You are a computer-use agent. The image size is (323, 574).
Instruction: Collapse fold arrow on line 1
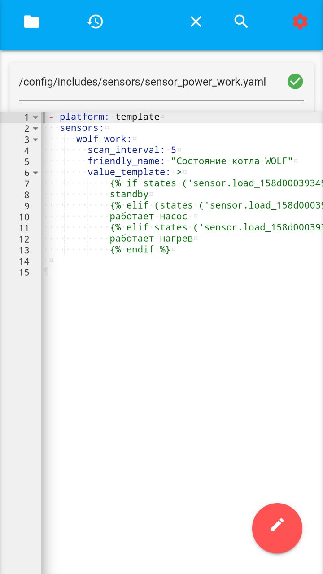[35, 117]
